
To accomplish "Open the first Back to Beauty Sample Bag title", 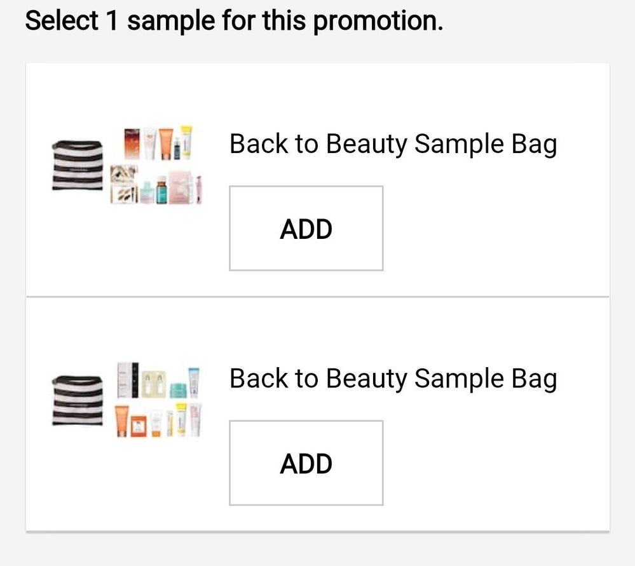I will coord(393,144).
